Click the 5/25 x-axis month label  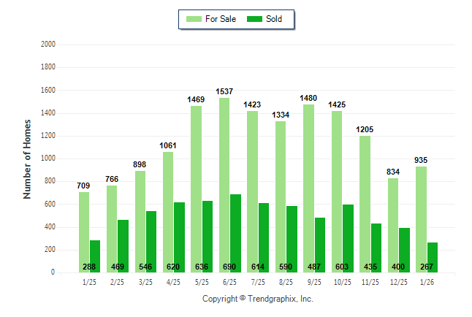tap(202, 281)
